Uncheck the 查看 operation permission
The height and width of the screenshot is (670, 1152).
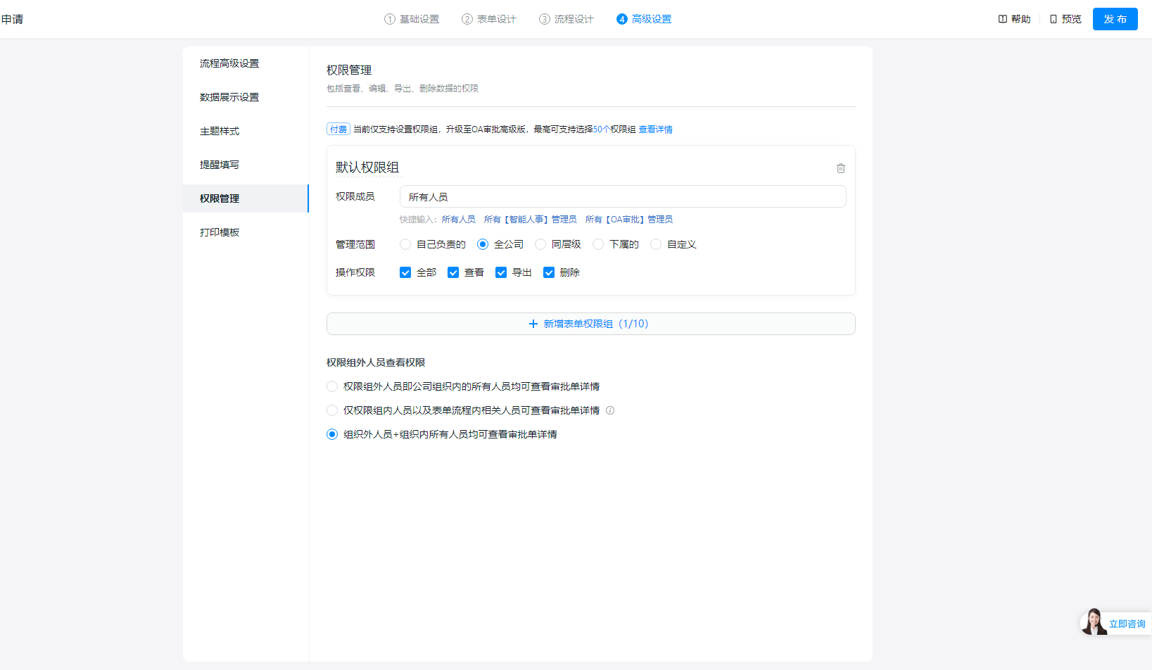[x=453, y=272]
